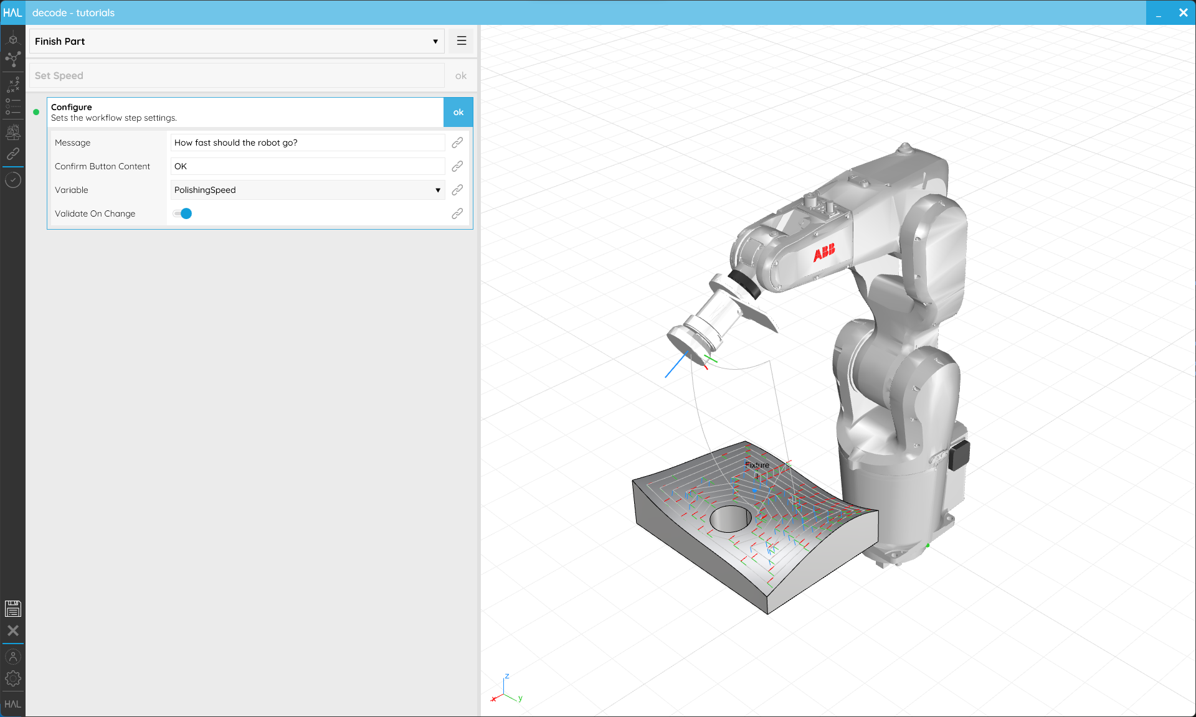Expand the Finish Part dropdown

coord(237,41)
